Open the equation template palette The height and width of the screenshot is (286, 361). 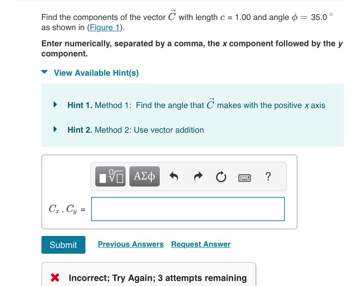pyautogui.click(x=110, y=176)
